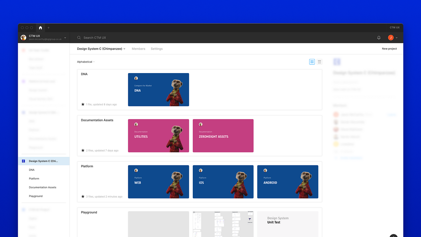The image size is (421, 237).
Task: Open the Playground file showing component frames
Action: pos(223,224)
